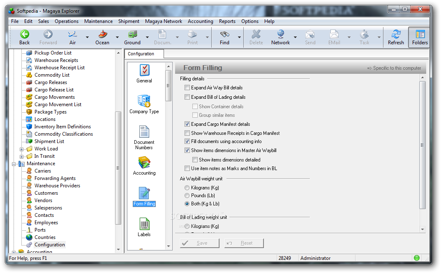Open Countries tree item
This screenshot has height=273, width=441.
[x=45, y=237]
